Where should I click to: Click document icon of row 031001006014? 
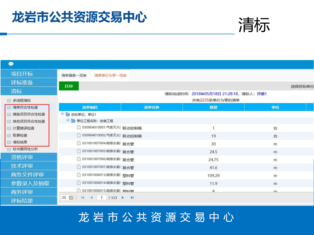79,183
